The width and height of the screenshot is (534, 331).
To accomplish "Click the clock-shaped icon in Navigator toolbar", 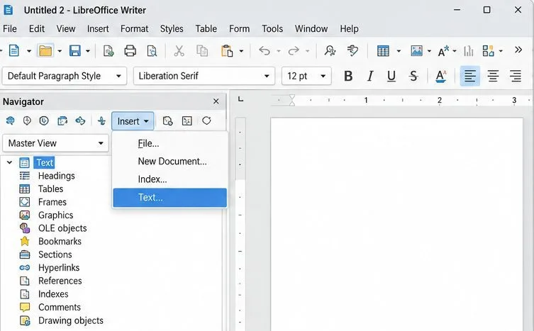I will (44, 121).
